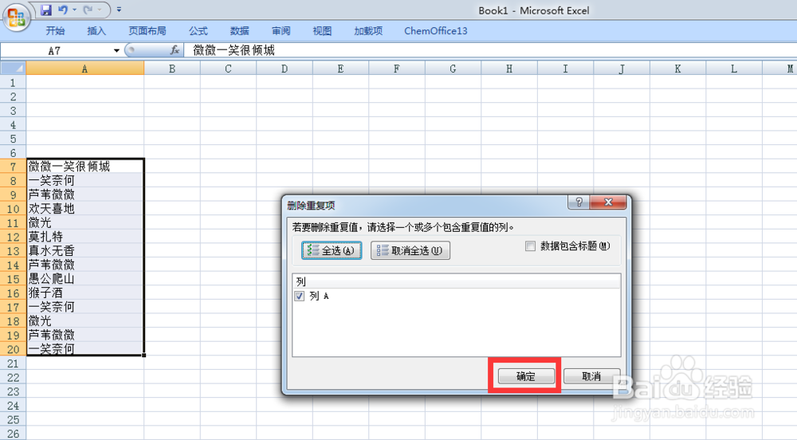Open the undo history dropdown arrow

click(x=74, y=10)
